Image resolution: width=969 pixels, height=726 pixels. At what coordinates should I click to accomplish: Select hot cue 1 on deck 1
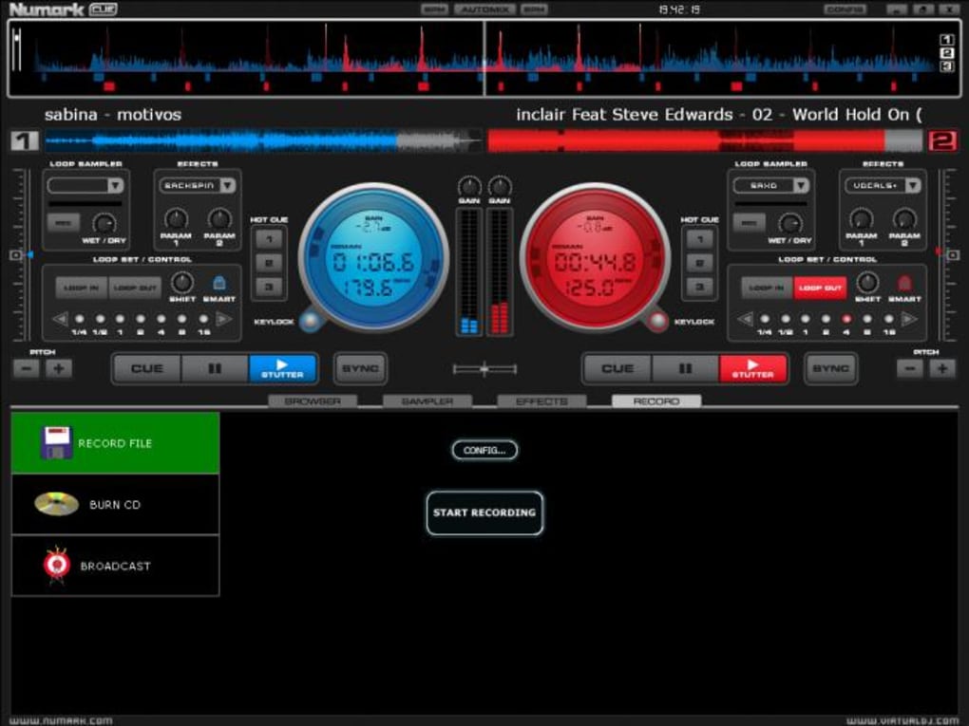click(269, 239)
